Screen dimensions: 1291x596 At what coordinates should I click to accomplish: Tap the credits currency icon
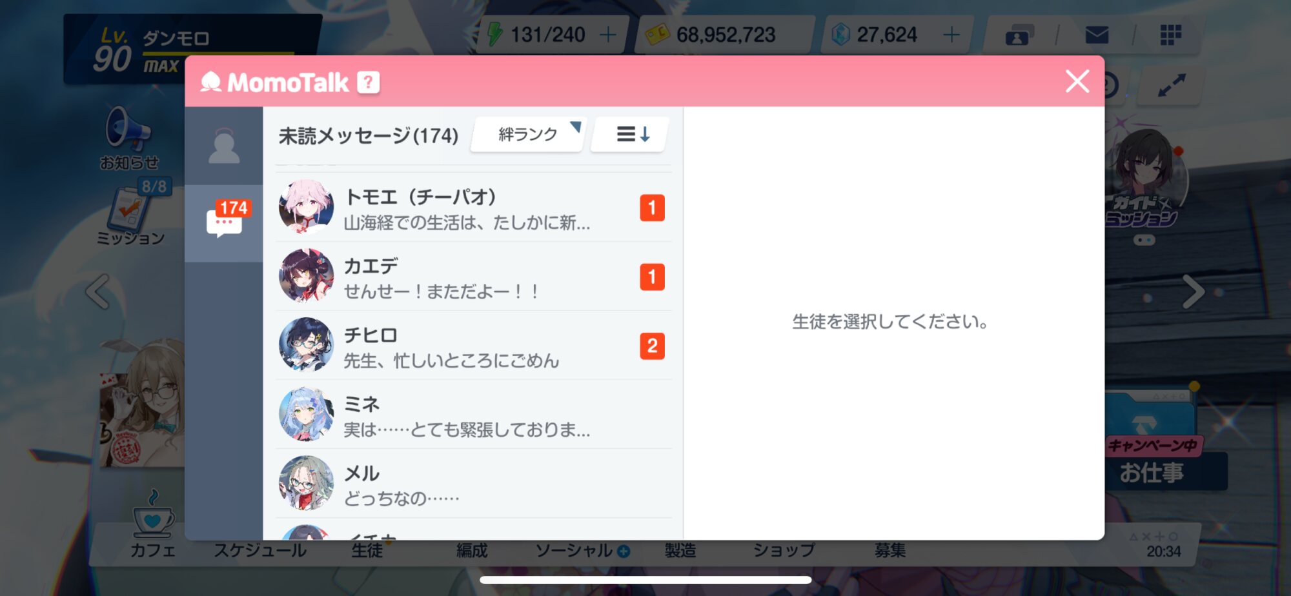coord(658,34)
